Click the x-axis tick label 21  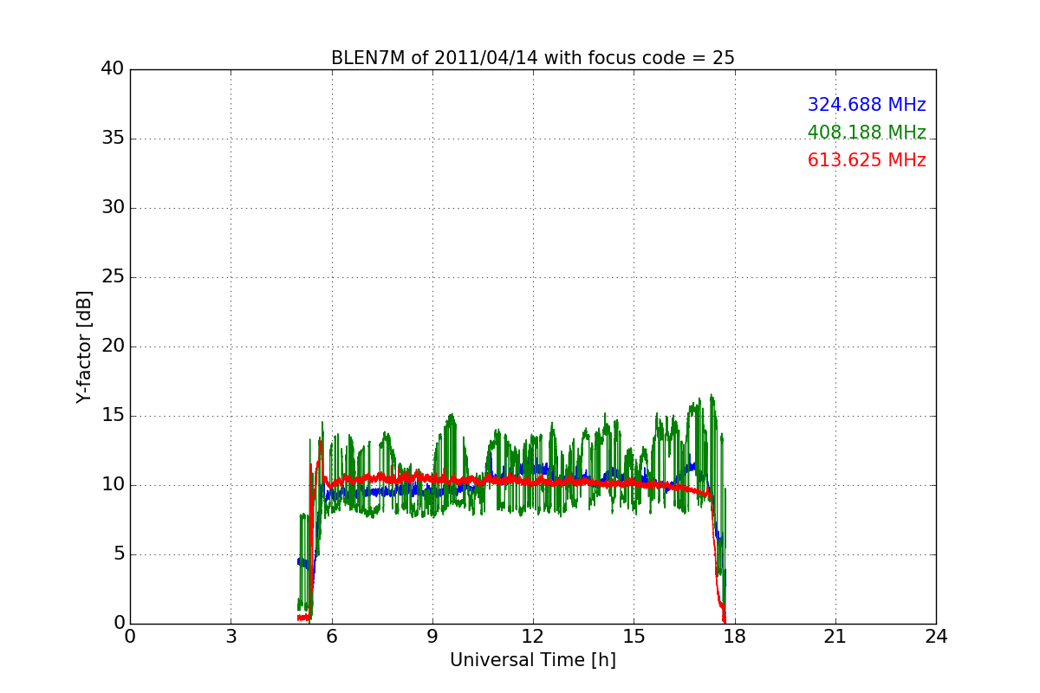[835, 637]
